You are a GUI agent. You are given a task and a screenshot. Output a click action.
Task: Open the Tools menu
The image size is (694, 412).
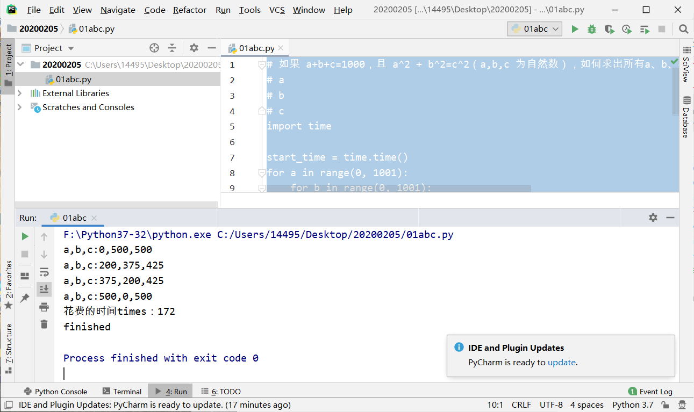click(x=250, y=10)
